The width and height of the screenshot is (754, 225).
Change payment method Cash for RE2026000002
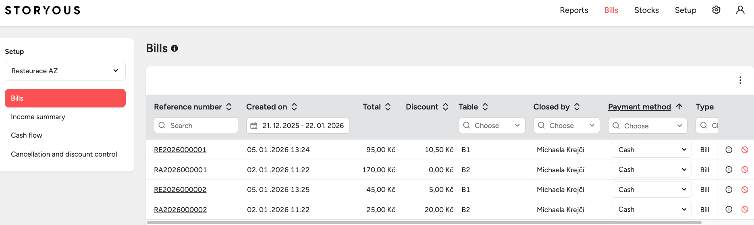[652, 190]
